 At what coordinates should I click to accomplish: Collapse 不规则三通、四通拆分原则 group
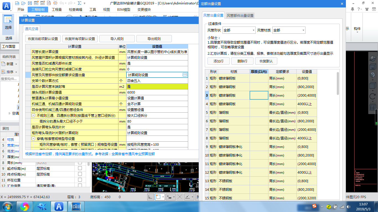pyautogui.click(x=33, y=115)
